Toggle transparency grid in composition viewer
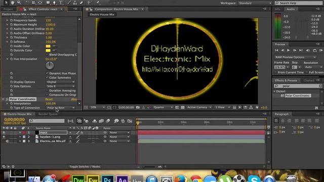324x182 pixels. 183,107
